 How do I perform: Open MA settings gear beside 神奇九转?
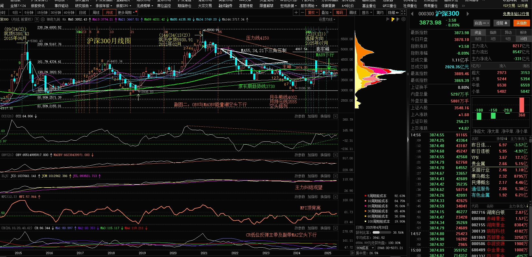pos(43,19)
